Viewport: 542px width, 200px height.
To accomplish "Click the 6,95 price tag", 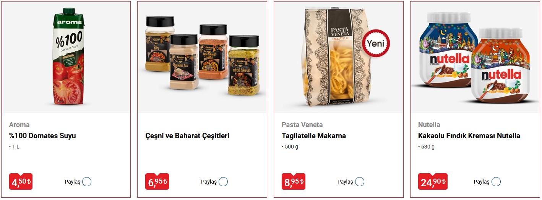I will [x=157, y=182].
